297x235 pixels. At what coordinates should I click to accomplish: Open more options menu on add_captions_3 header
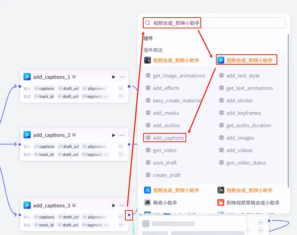(122, 206)
